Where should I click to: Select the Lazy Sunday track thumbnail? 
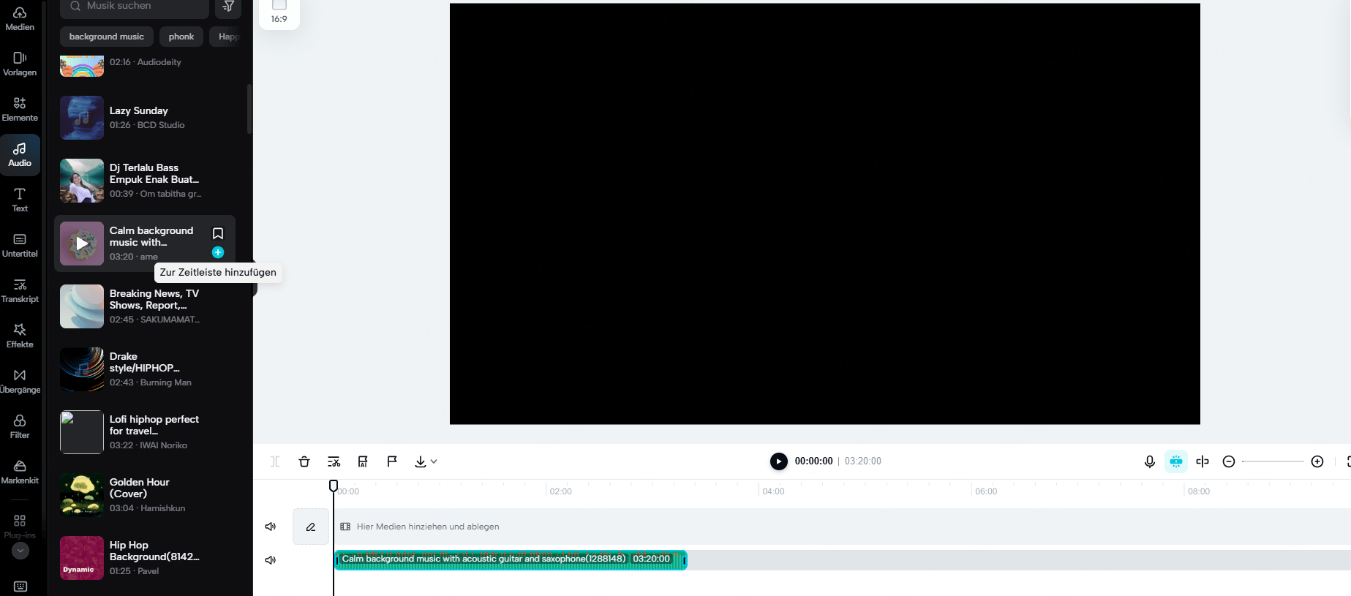click(x=82, y=118)
